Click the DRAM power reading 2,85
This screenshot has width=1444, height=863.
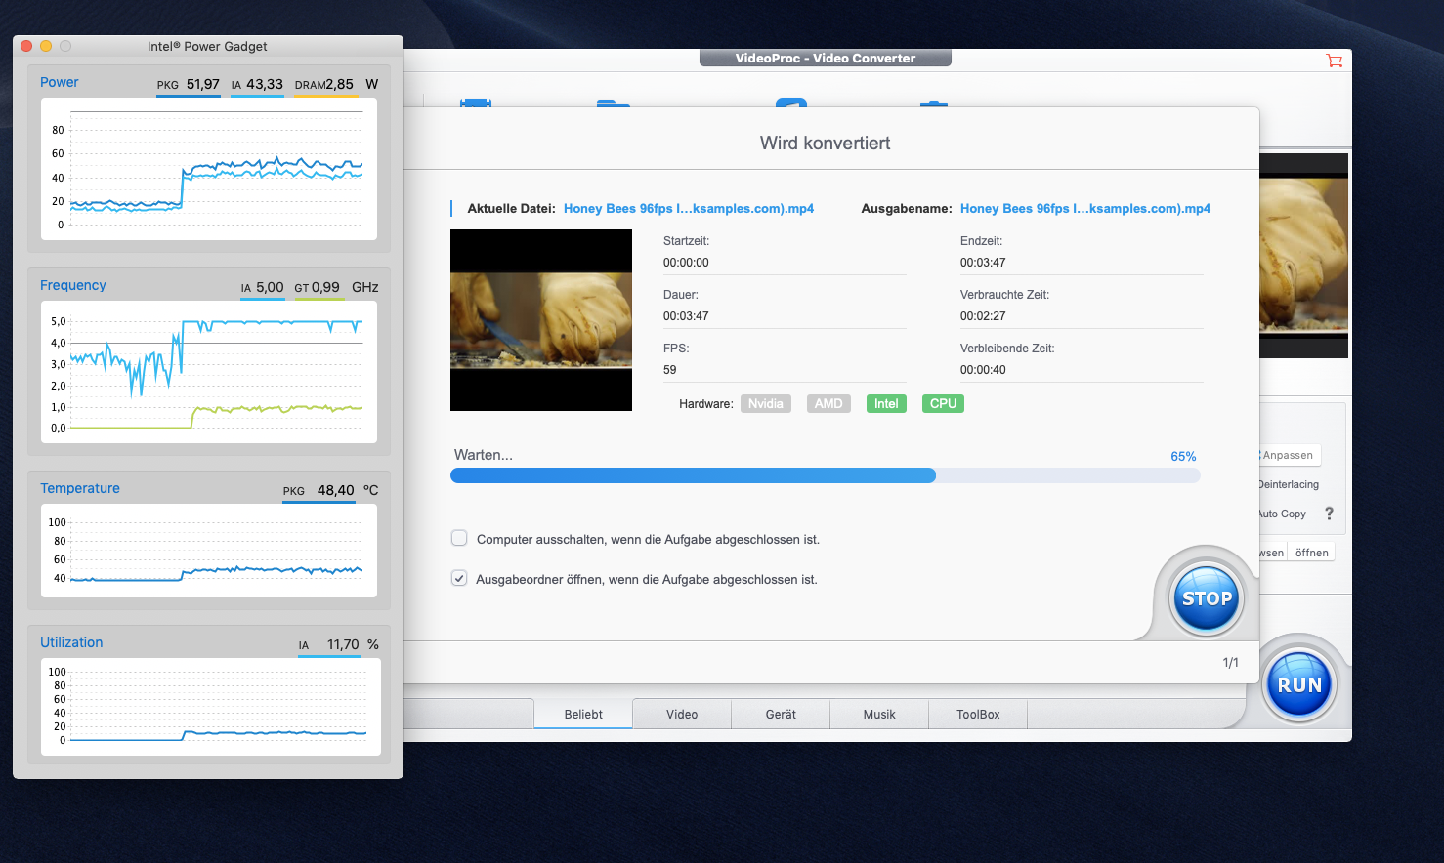(340, 85)
